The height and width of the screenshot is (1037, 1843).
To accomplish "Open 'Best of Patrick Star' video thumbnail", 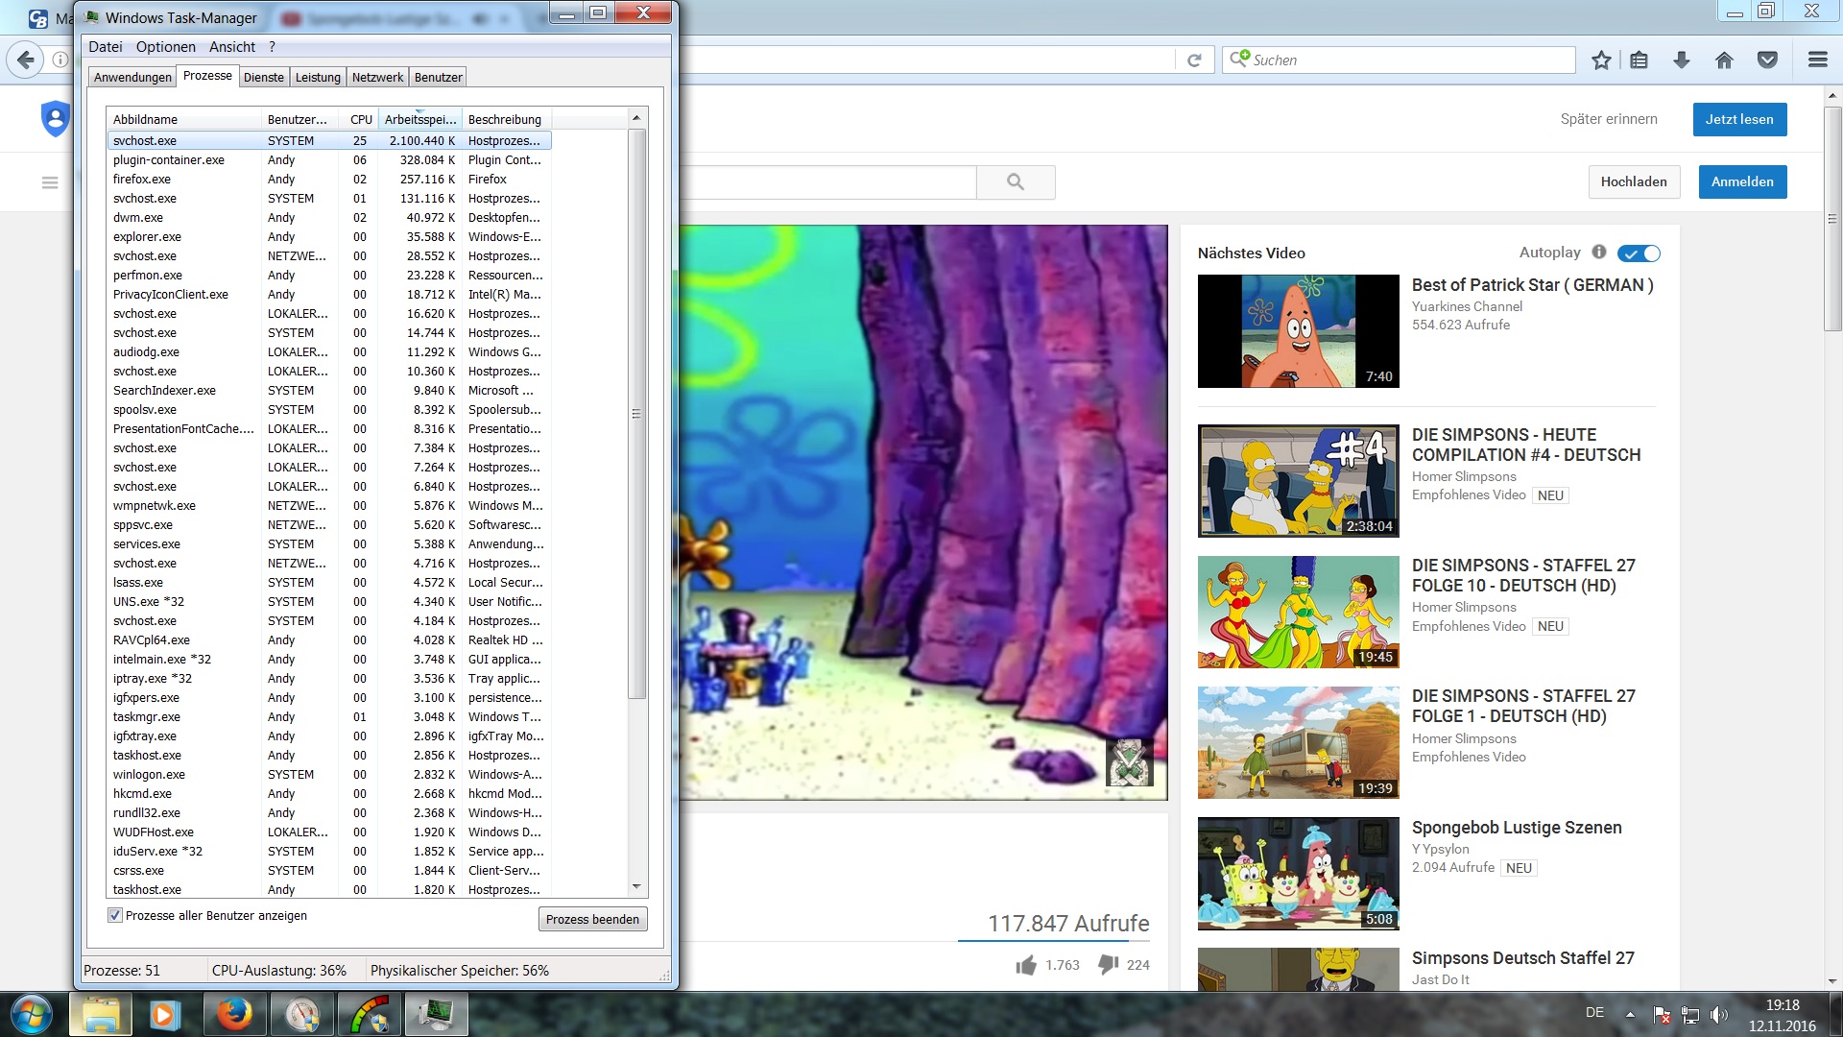I will click(x=1298, y=331).
